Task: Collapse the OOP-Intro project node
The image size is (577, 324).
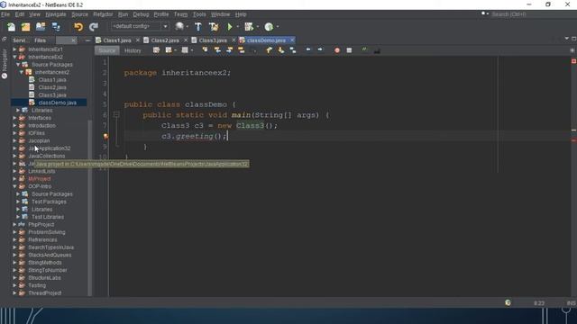Action: pyautogui.click(x=14, y=186)
